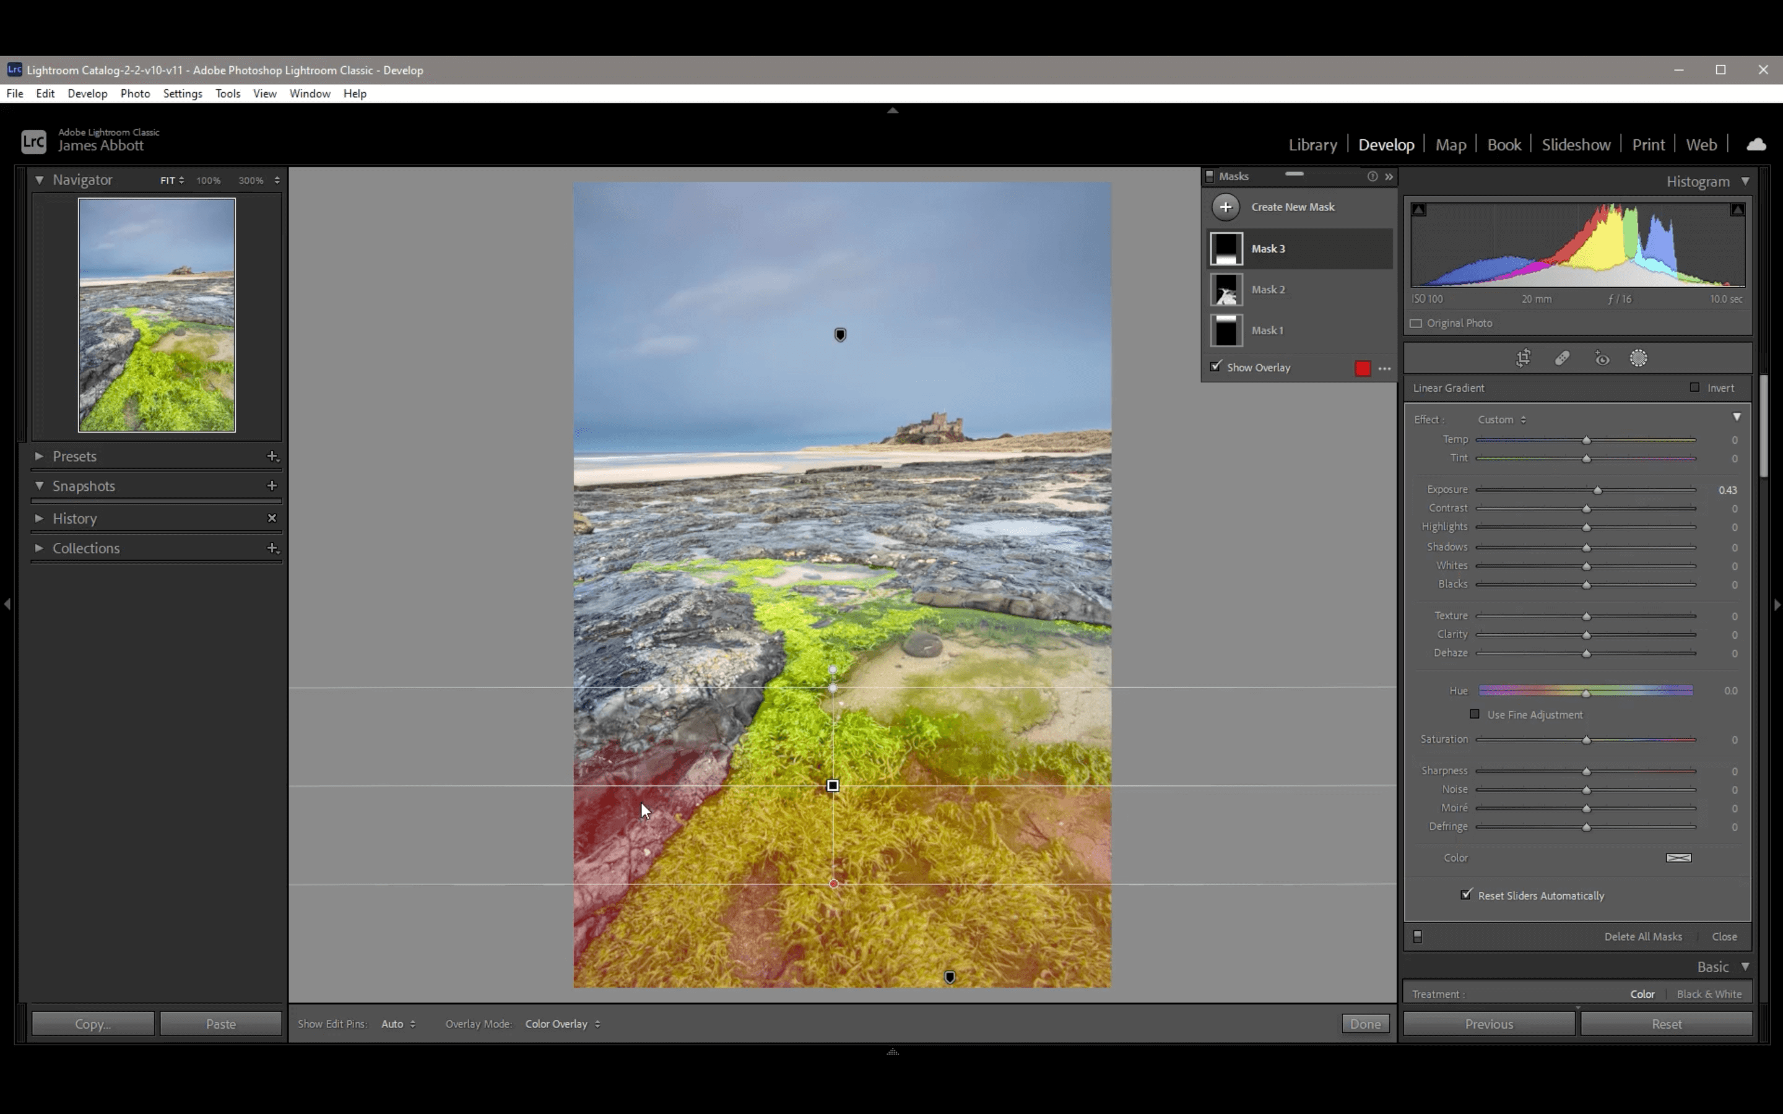Image resolution: width=1783 pixels, height=1114 pixels.
Task: Select the Red Eye Correction tool
Action: (x=1602, y=358)
